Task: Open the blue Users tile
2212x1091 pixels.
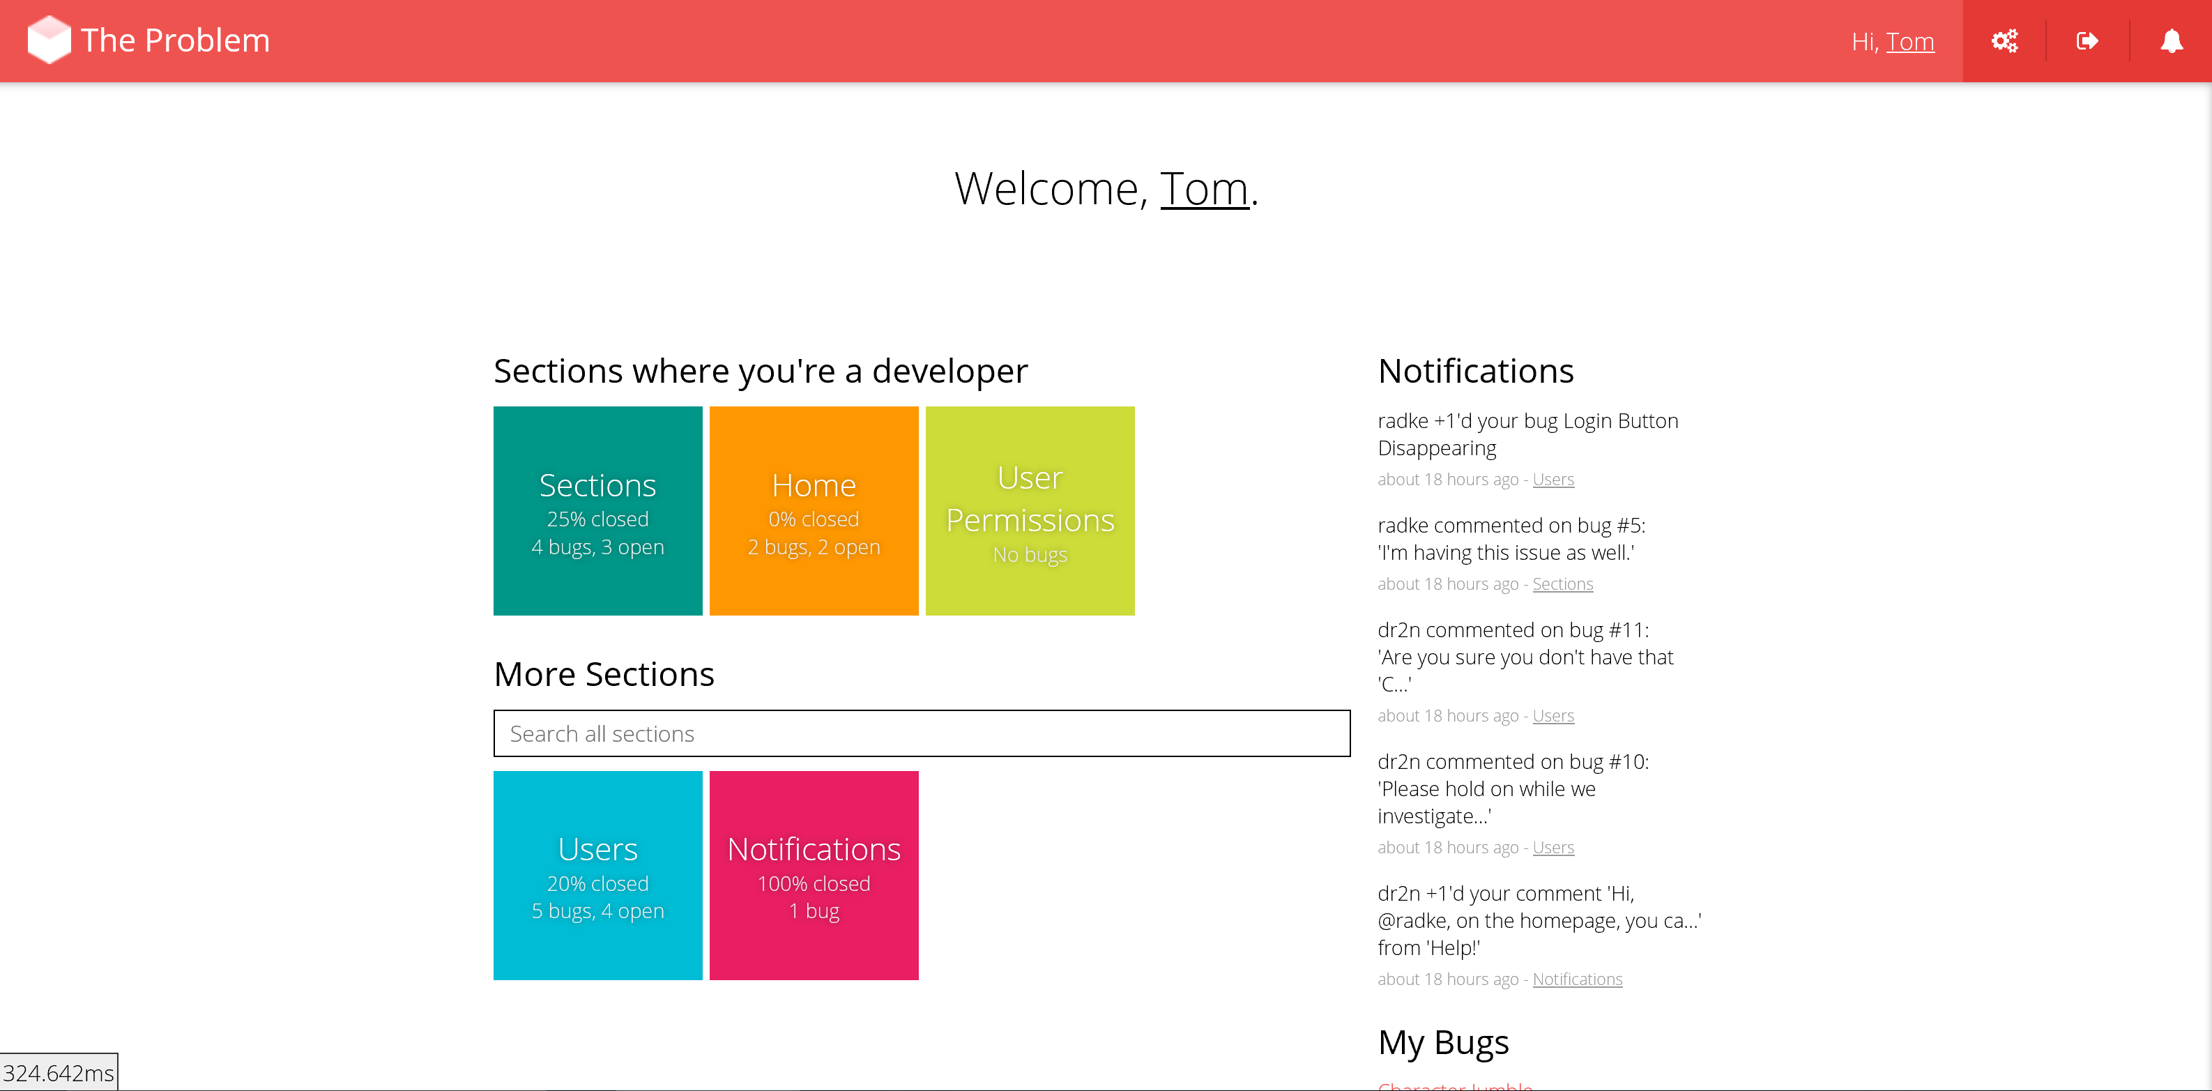Action: coord(597,875)
